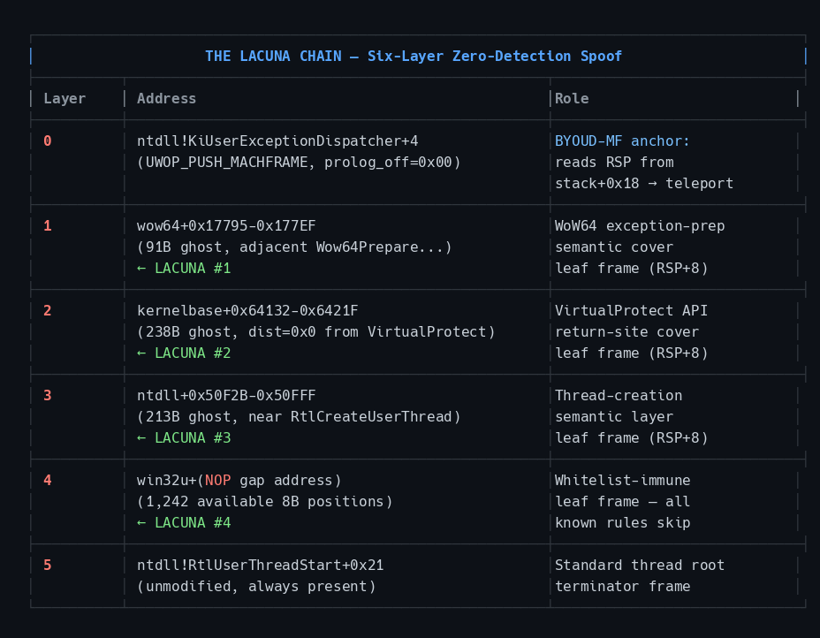Click '← LACUNA #1' marker
820x638 pixels.
[x=184, y=269]
